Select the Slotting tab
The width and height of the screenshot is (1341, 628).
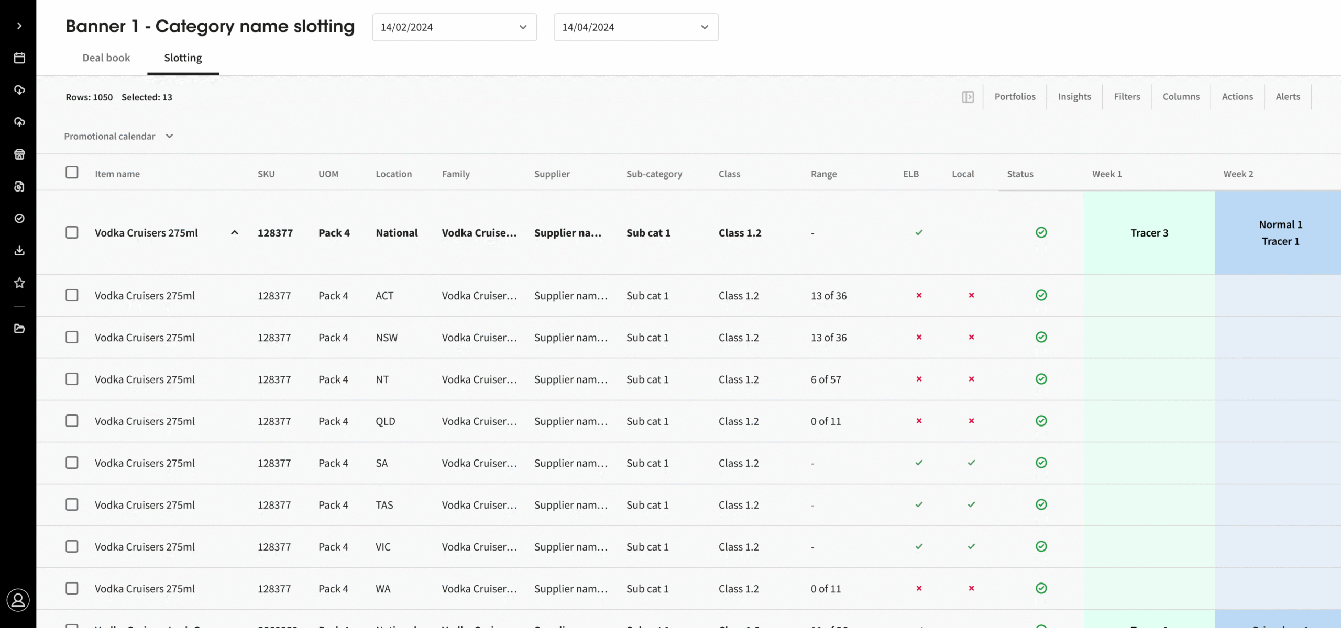click(183, 58)
